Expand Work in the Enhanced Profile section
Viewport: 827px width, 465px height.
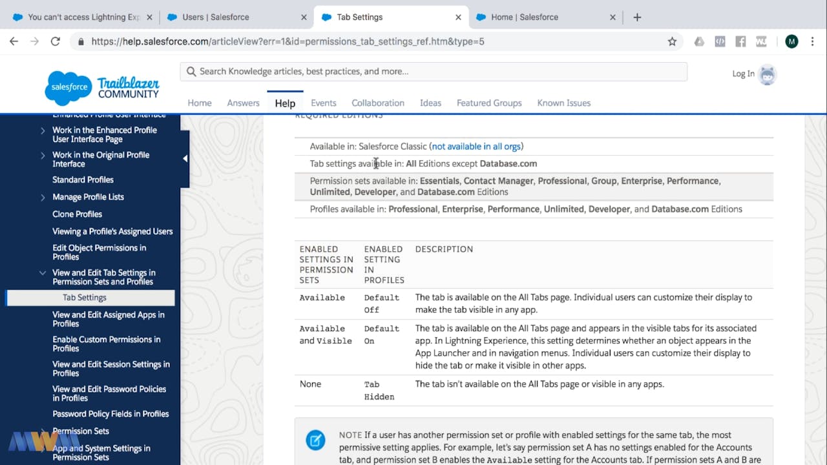[x=43, y=130]
